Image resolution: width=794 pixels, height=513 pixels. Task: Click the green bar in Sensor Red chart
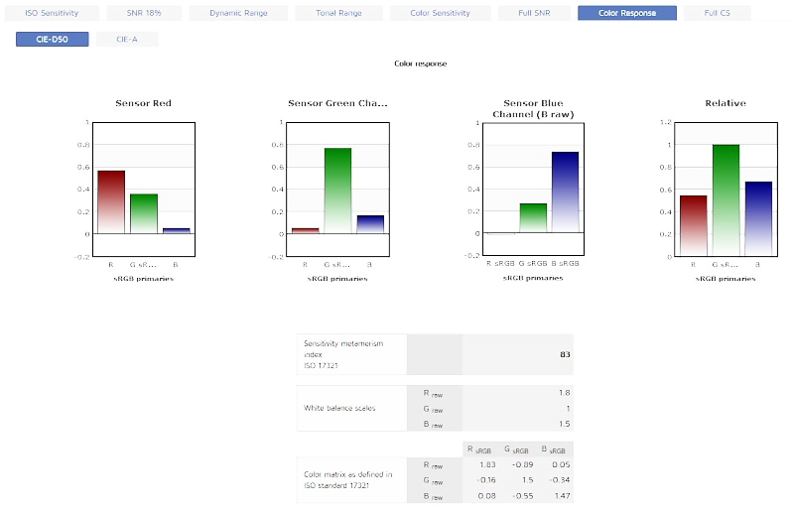[144, 213]
